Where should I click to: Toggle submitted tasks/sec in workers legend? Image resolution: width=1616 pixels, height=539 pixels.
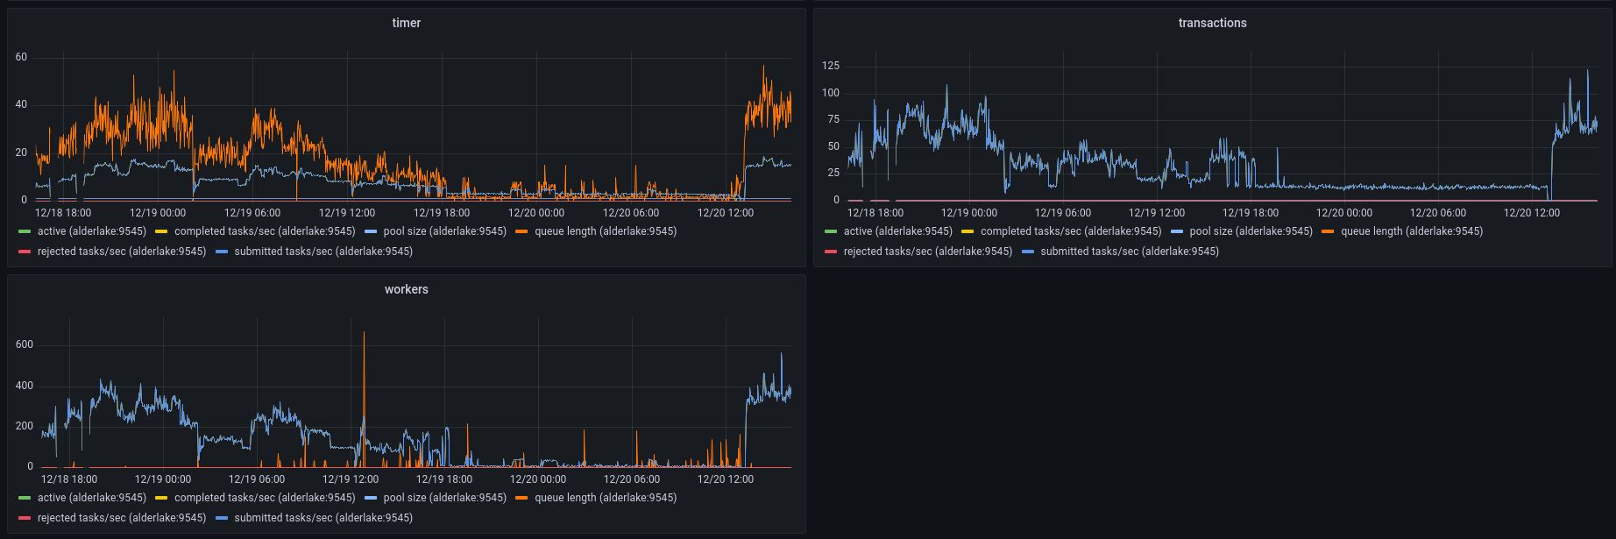(323, 518)
